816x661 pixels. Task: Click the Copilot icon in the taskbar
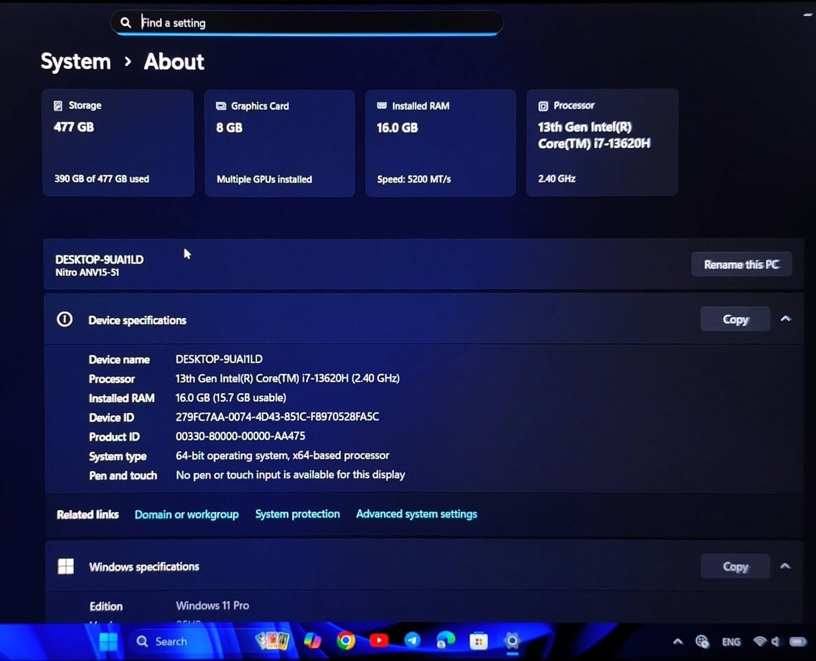(312, 641)
